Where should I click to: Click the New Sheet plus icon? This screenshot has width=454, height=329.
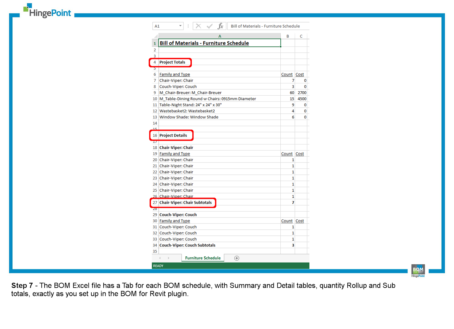tap(237, 258)
